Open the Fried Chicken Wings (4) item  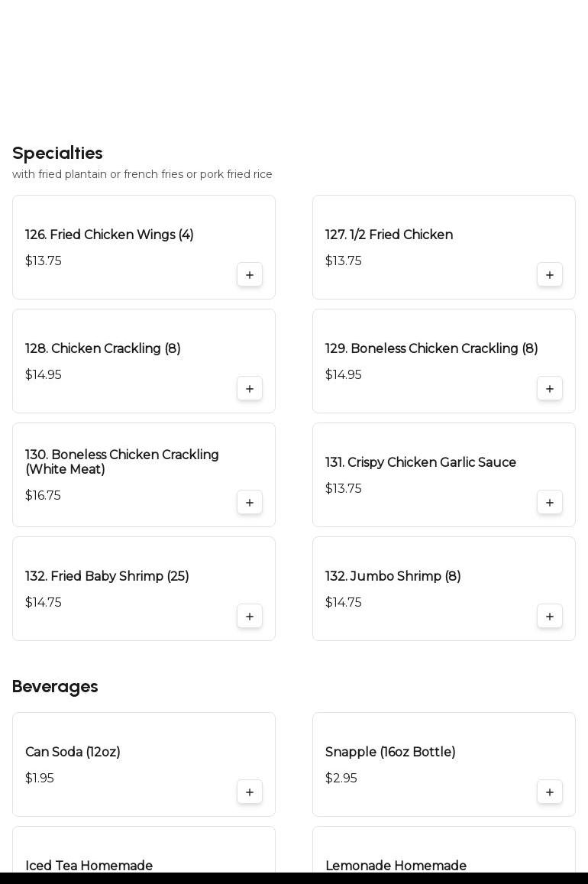(109, 235)
